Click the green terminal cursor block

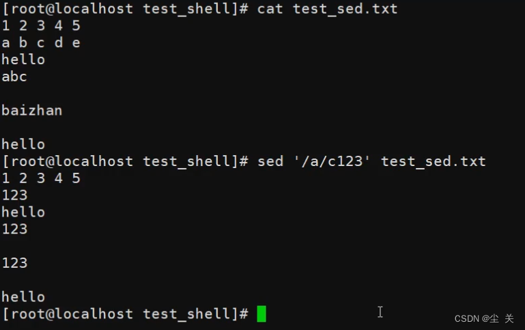[x=261, y=314]
